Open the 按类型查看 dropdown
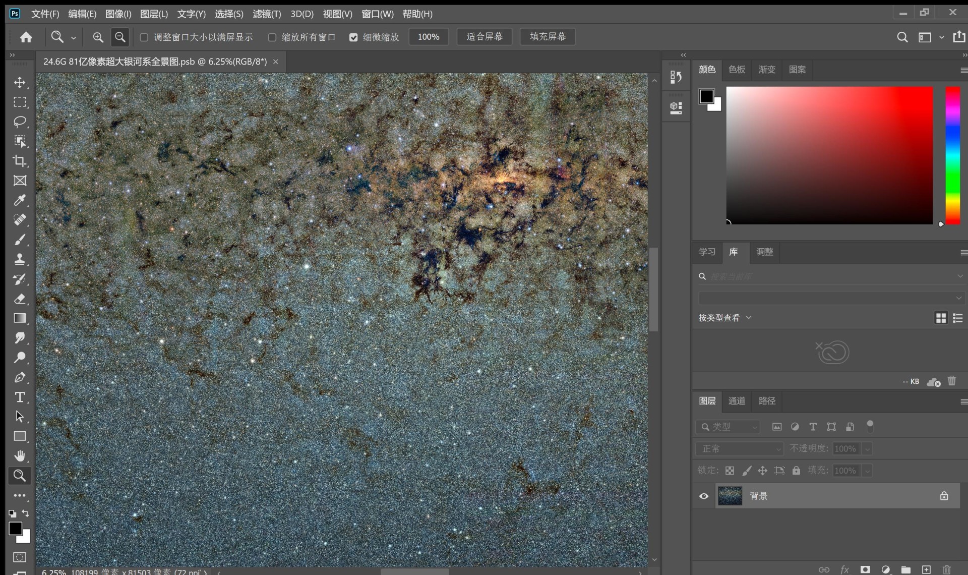 [x=725, y=318]
